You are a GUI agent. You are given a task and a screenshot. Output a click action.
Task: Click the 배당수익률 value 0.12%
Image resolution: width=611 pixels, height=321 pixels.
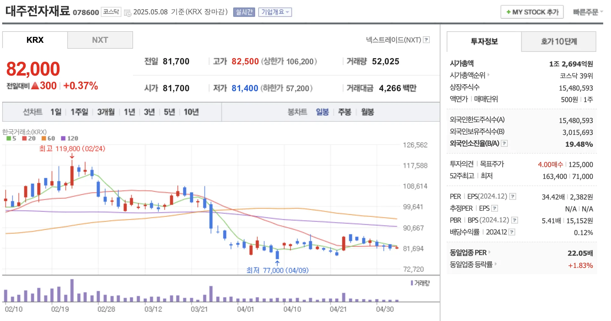(x=583, y=232)
